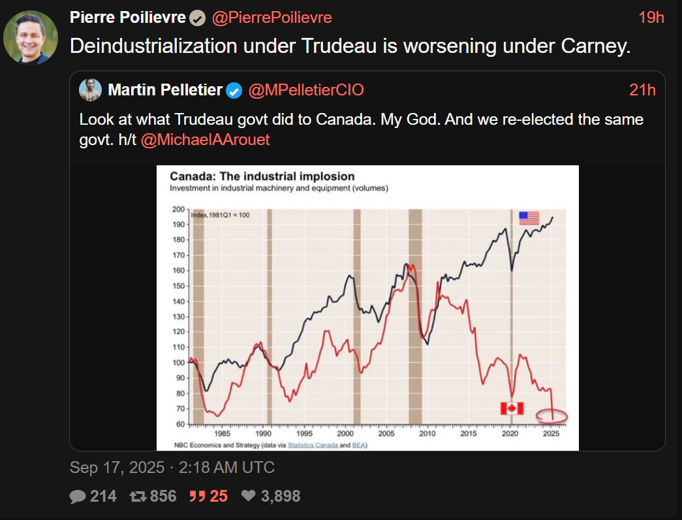The image size is (682, 520).
Task: Open Martin Pelletier's small profile avatar
Action: click(90, 90)
